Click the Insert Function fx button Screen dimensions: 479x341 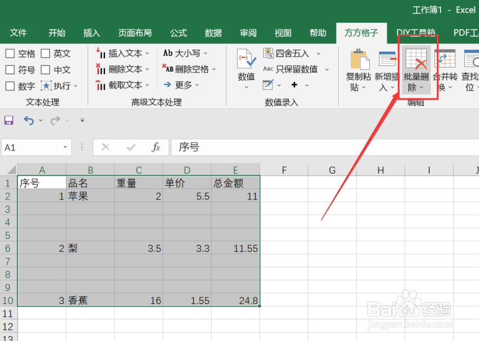(x=155, y=147)
